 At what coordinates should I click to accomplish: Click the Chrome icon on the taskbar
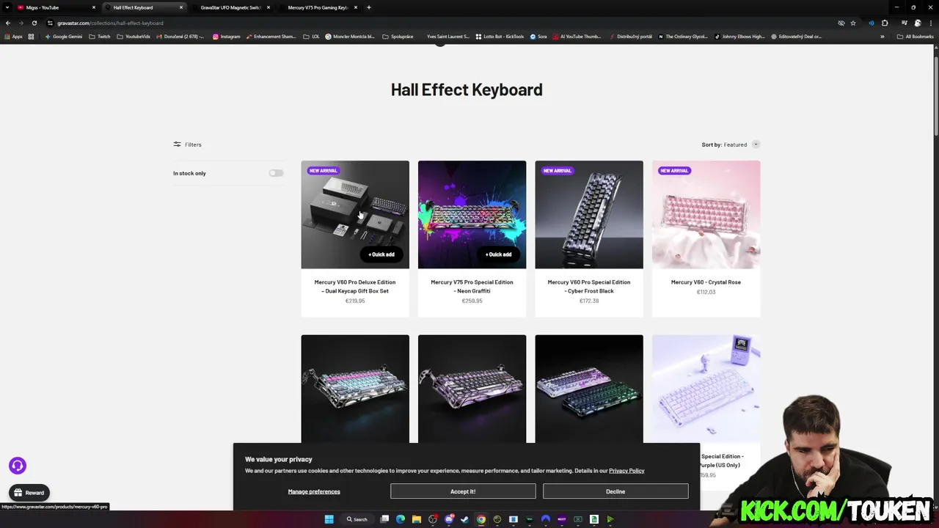pyautogui.click(x=481, y=519)
